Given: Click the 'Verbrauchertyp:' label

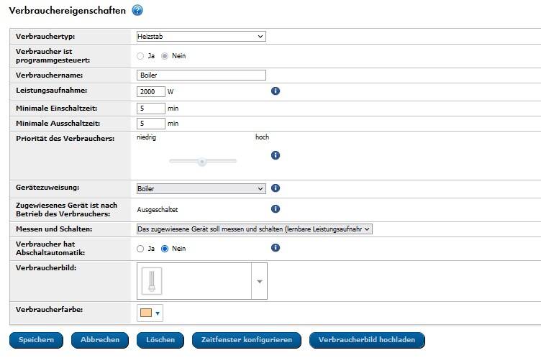Looking at the screenshot, I should [45, 36].
